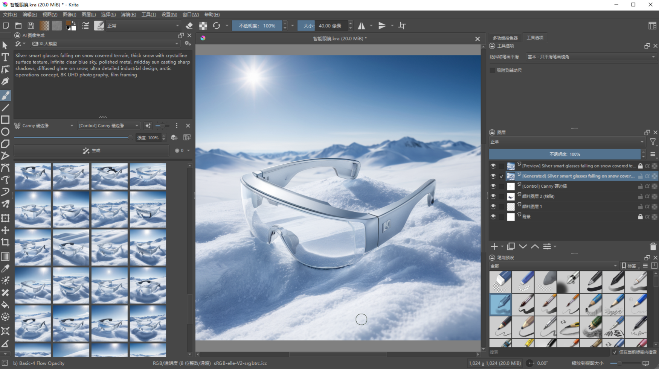
Task: Open the 滤镜 menu
Action: pyautogui.click(x=128, y=15)
